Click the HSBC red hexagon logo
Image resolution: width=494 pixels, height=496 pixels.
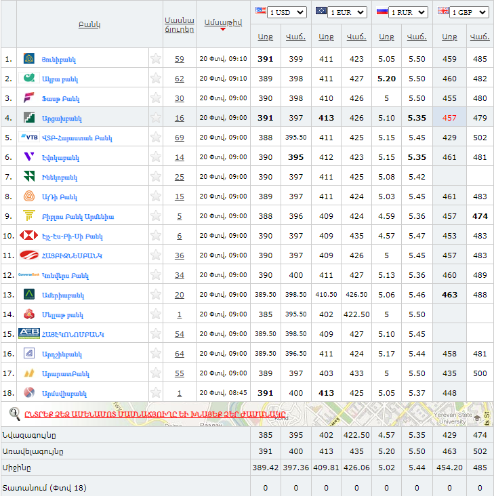tap(29, 235)
